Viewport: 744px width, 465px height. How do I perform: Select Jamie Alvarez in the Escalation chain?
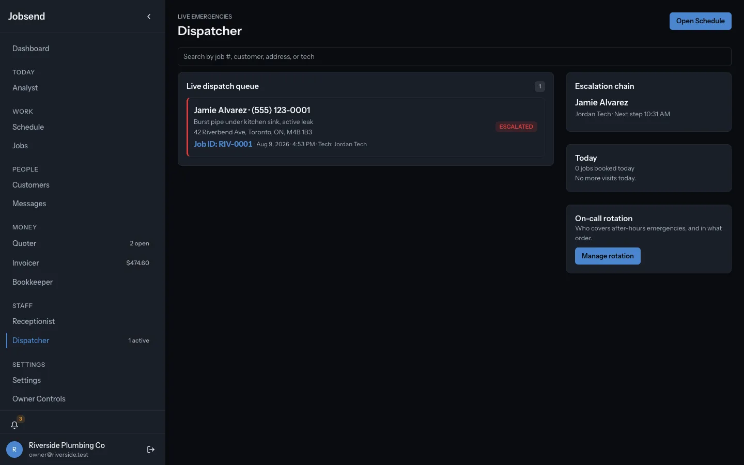pos(601,102)
